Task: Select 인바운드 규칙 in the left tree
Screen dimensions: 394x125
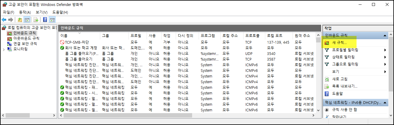Action: (25, 33)
